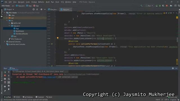180x101 pixels.
Task: Click the NullPointerException link
Action: [75, 74]
